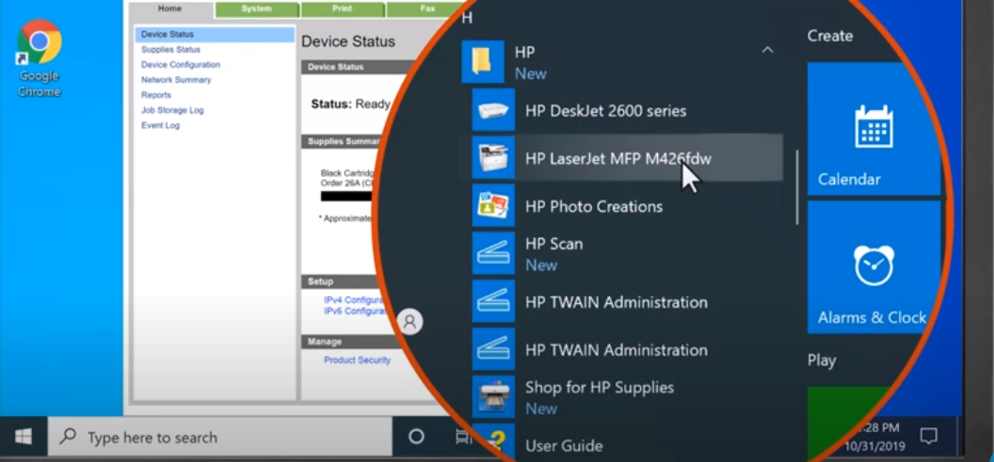Click the Start menu app list scrollbar
This screenshot has height=462, width=994.
[797, 187]
